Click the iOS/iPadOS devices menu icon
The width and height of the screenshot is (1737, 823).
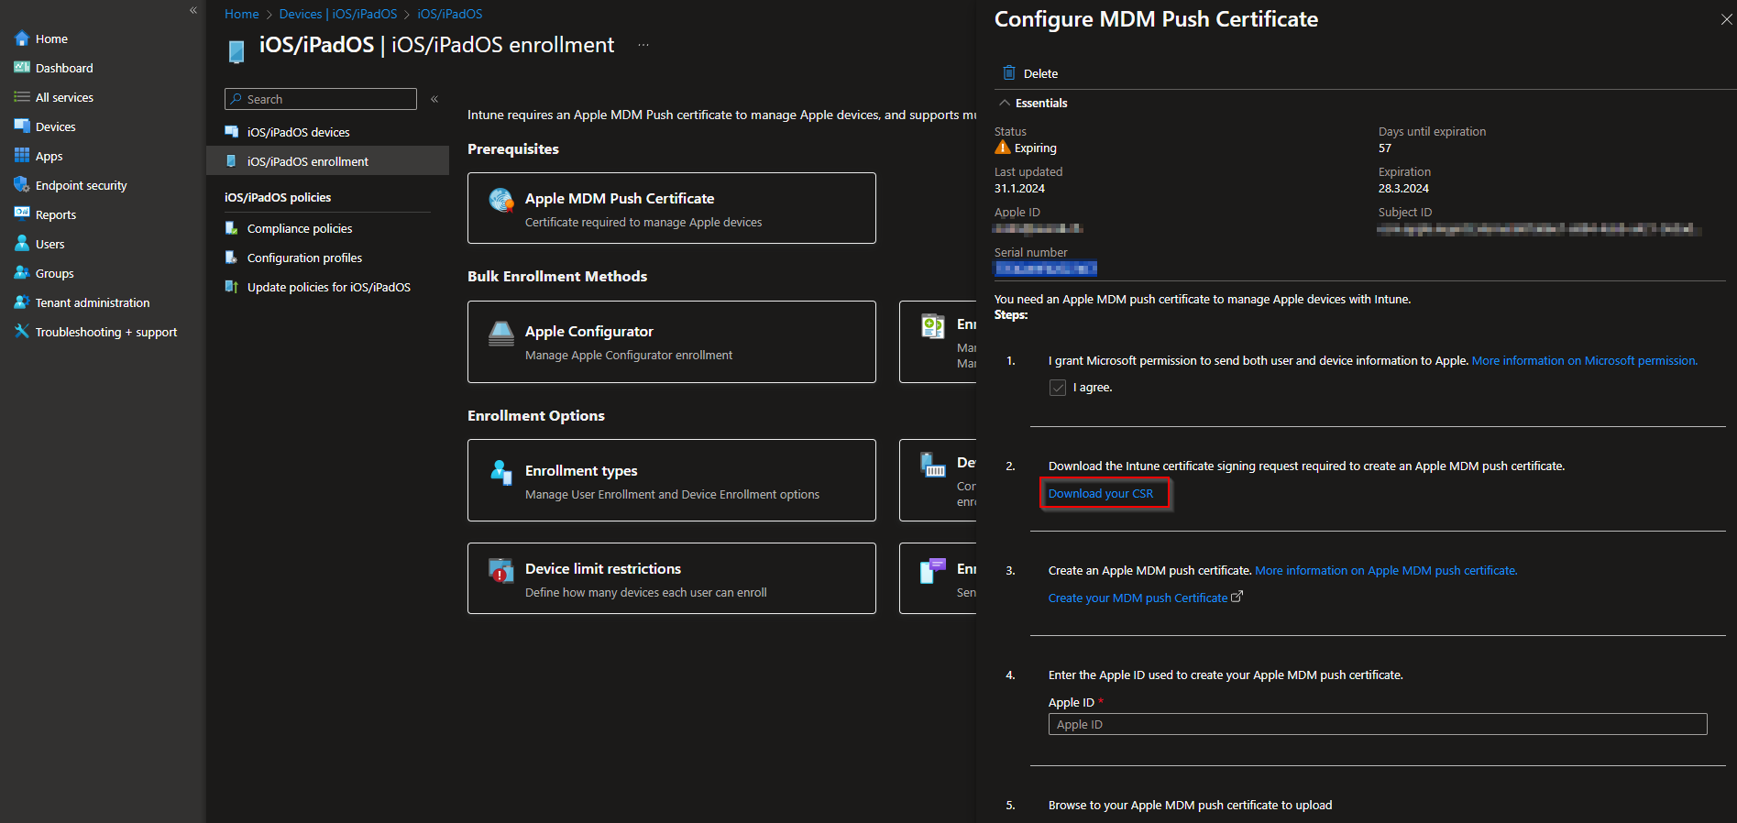coord(232,132)
